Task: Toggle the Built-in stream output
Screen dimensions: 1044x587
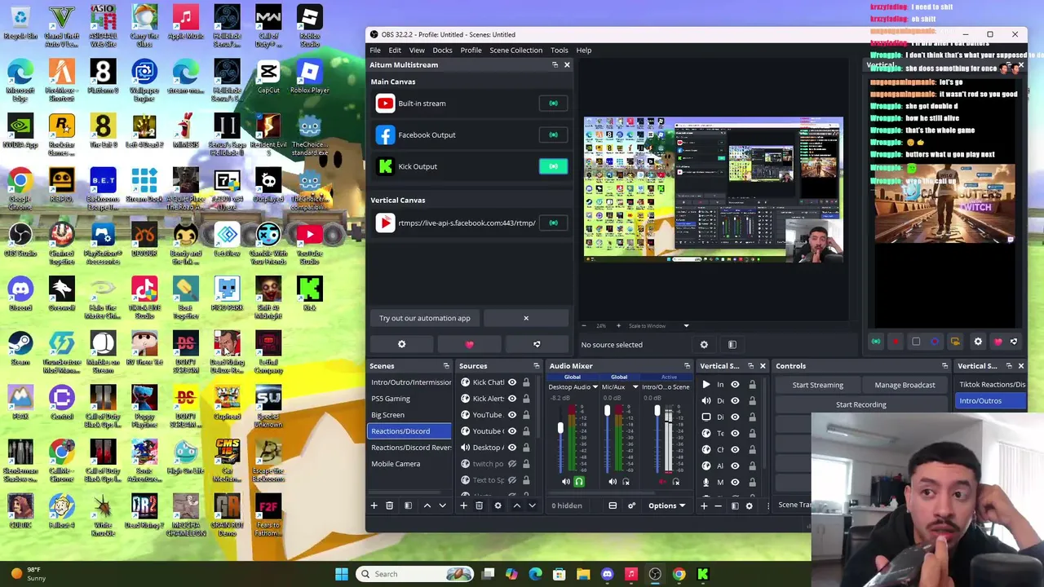Action: coord(553,104)
